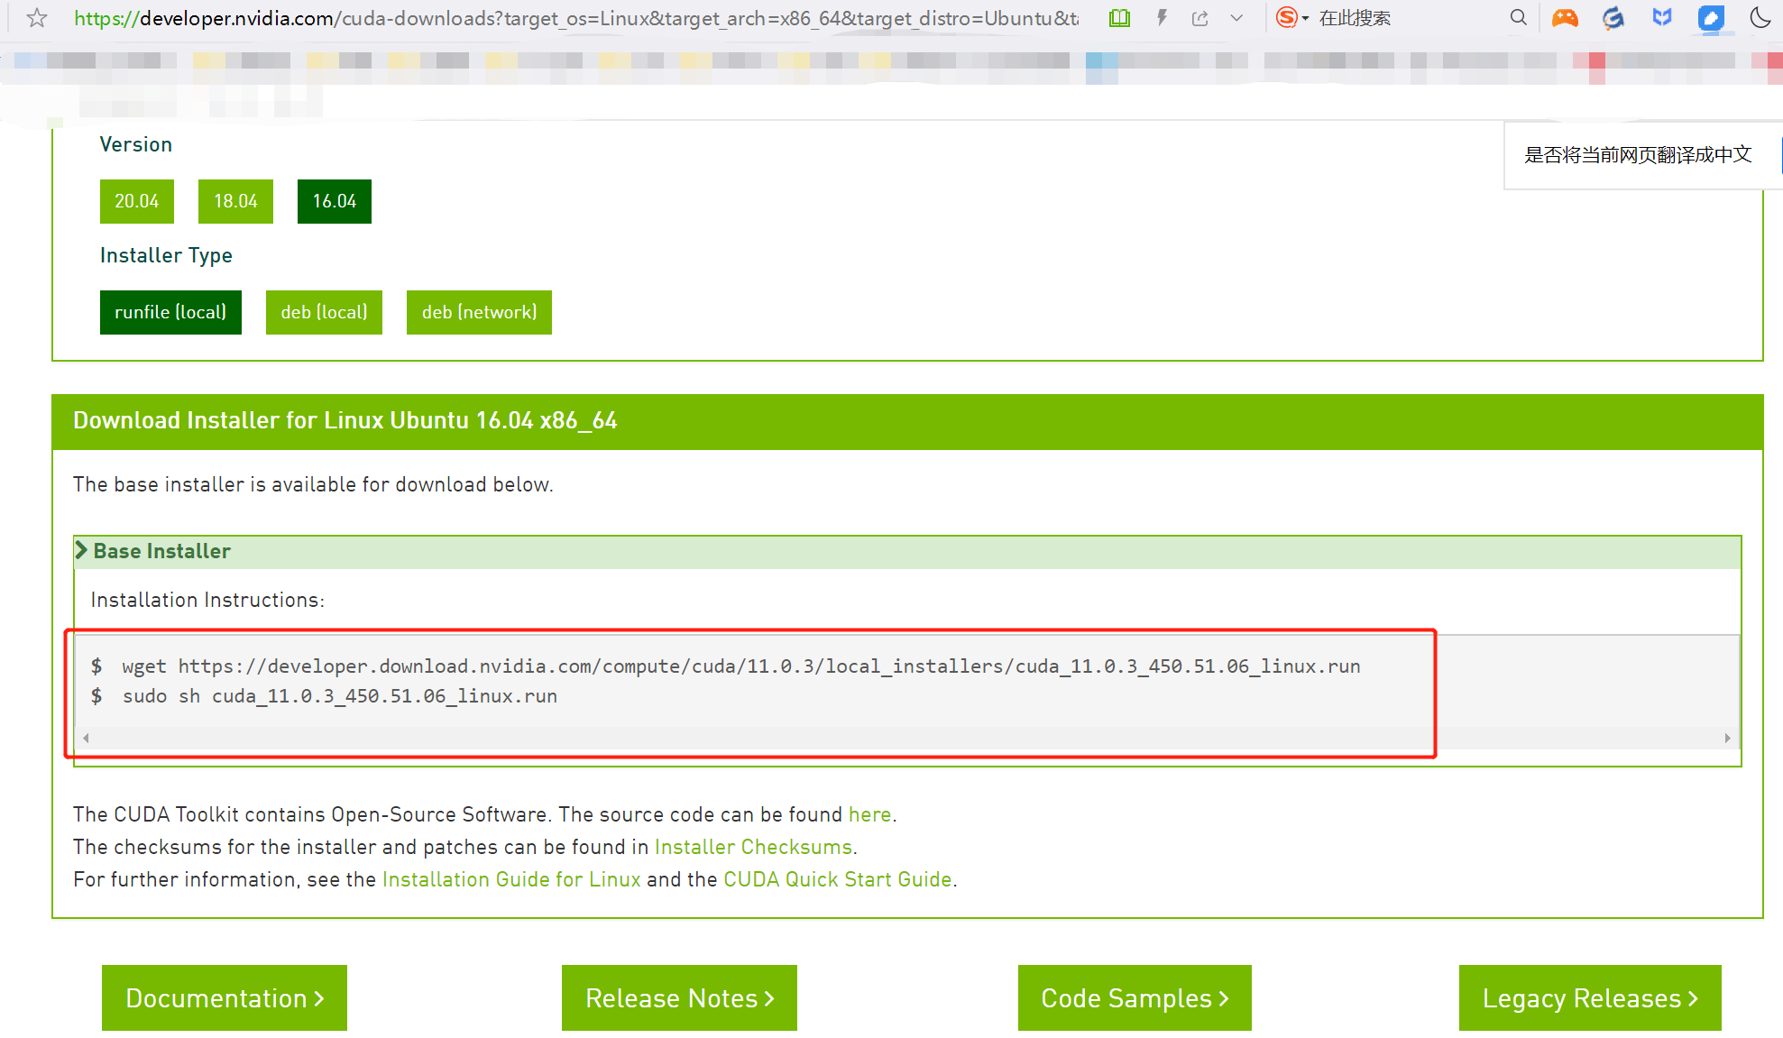Select Ubuntu version 20.04
The height and width of the screenshot is (1038, 1783).
(x=136, y=201)
